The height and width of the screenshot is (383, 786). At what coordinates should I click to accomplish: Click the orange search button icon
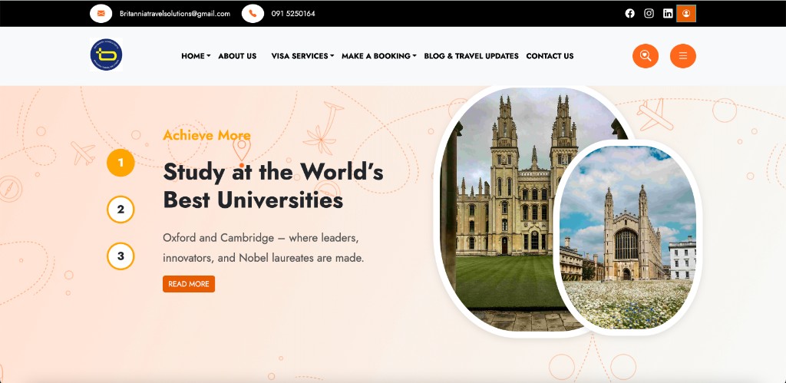click(646, 56)
